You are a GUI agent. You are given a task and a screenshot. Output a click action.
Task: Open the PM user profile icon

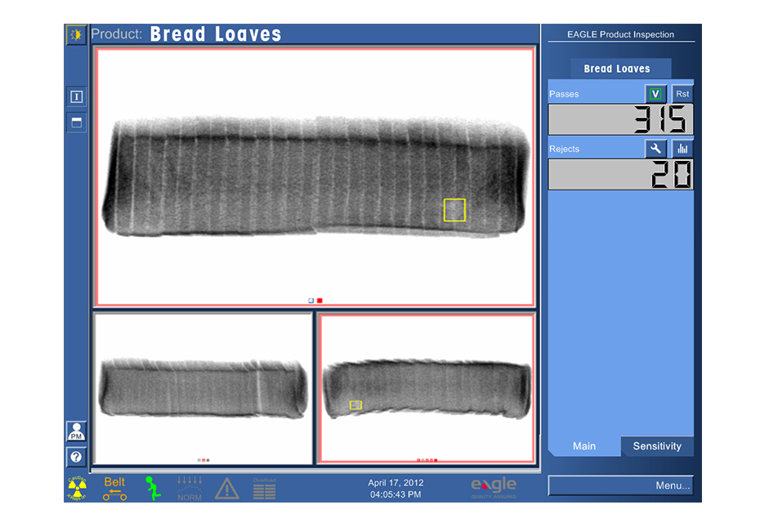click(x=76, y=431)
